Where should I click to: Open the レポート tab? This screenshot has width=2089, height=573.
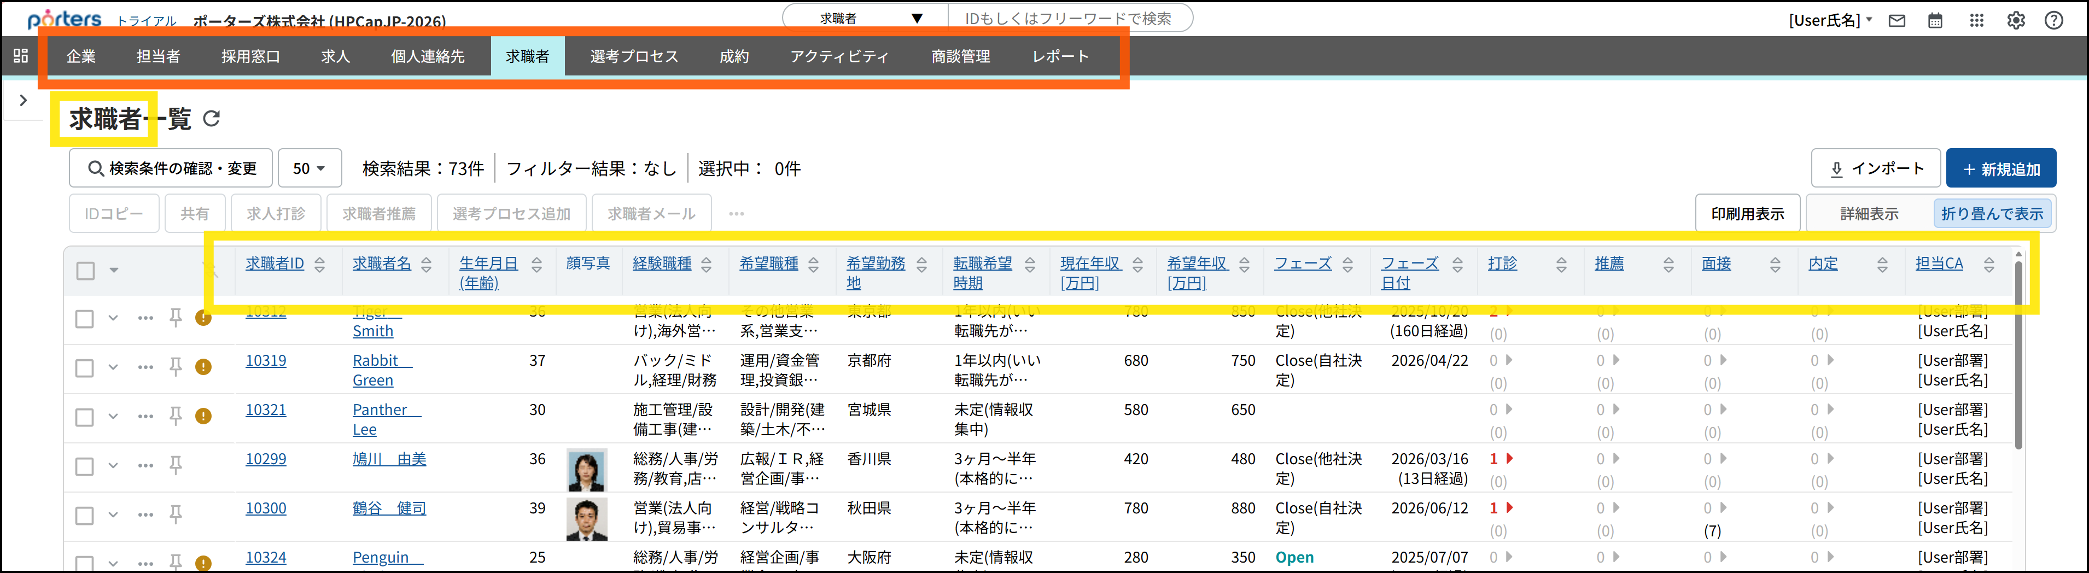[1060, 56]
